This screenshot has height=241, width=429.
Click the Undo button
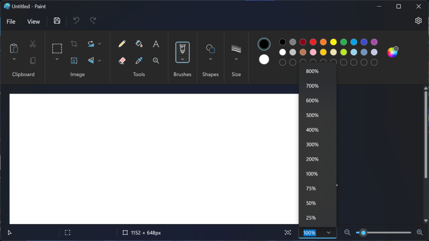76,21
